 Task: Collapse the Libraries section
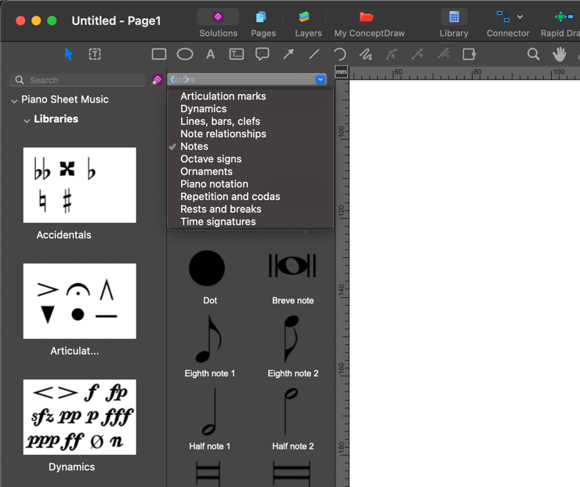27,120
